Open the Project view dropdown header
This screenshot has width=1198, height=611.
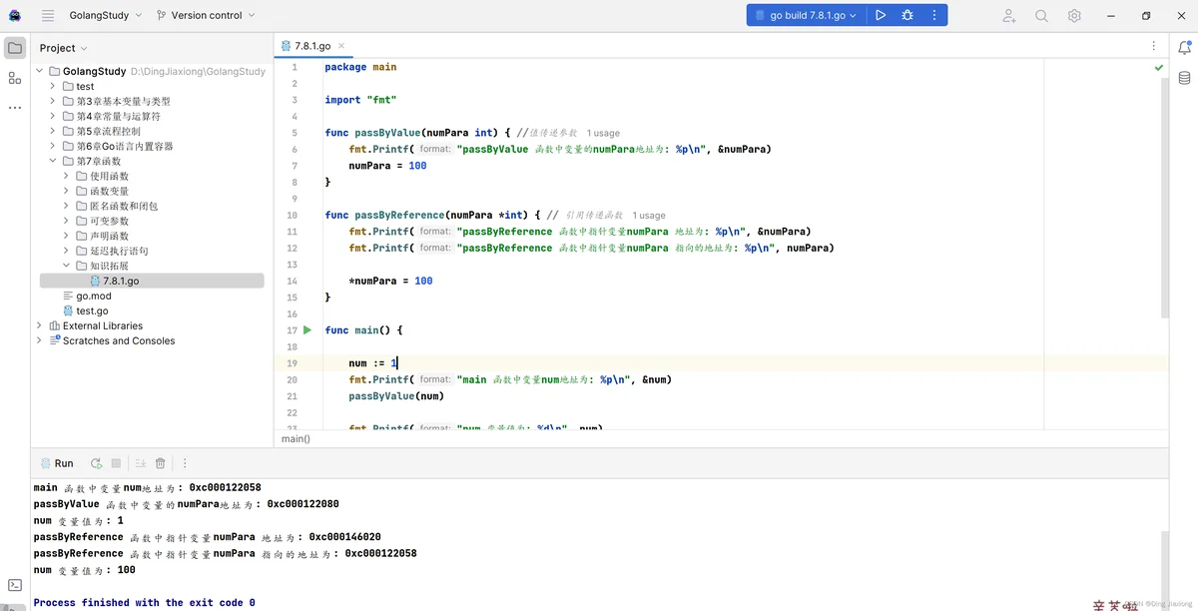tap(63, 48)
